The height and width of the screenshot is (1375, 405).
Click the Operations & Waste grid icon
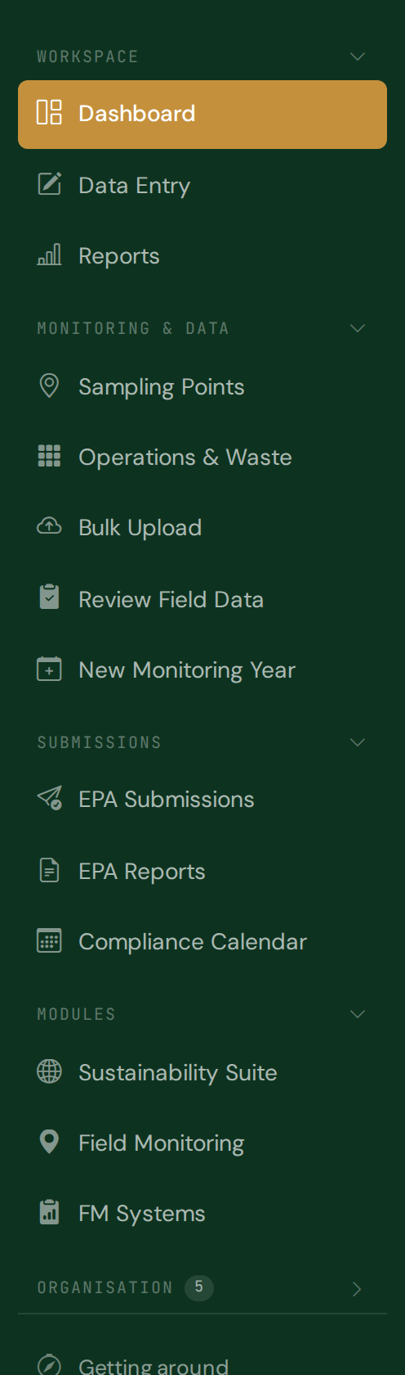pyautogui.click(x=49, y=456)
